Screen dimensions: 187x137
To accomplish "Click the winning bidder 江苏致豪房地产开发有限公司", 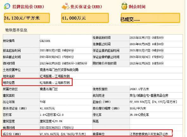I will 149,134.
